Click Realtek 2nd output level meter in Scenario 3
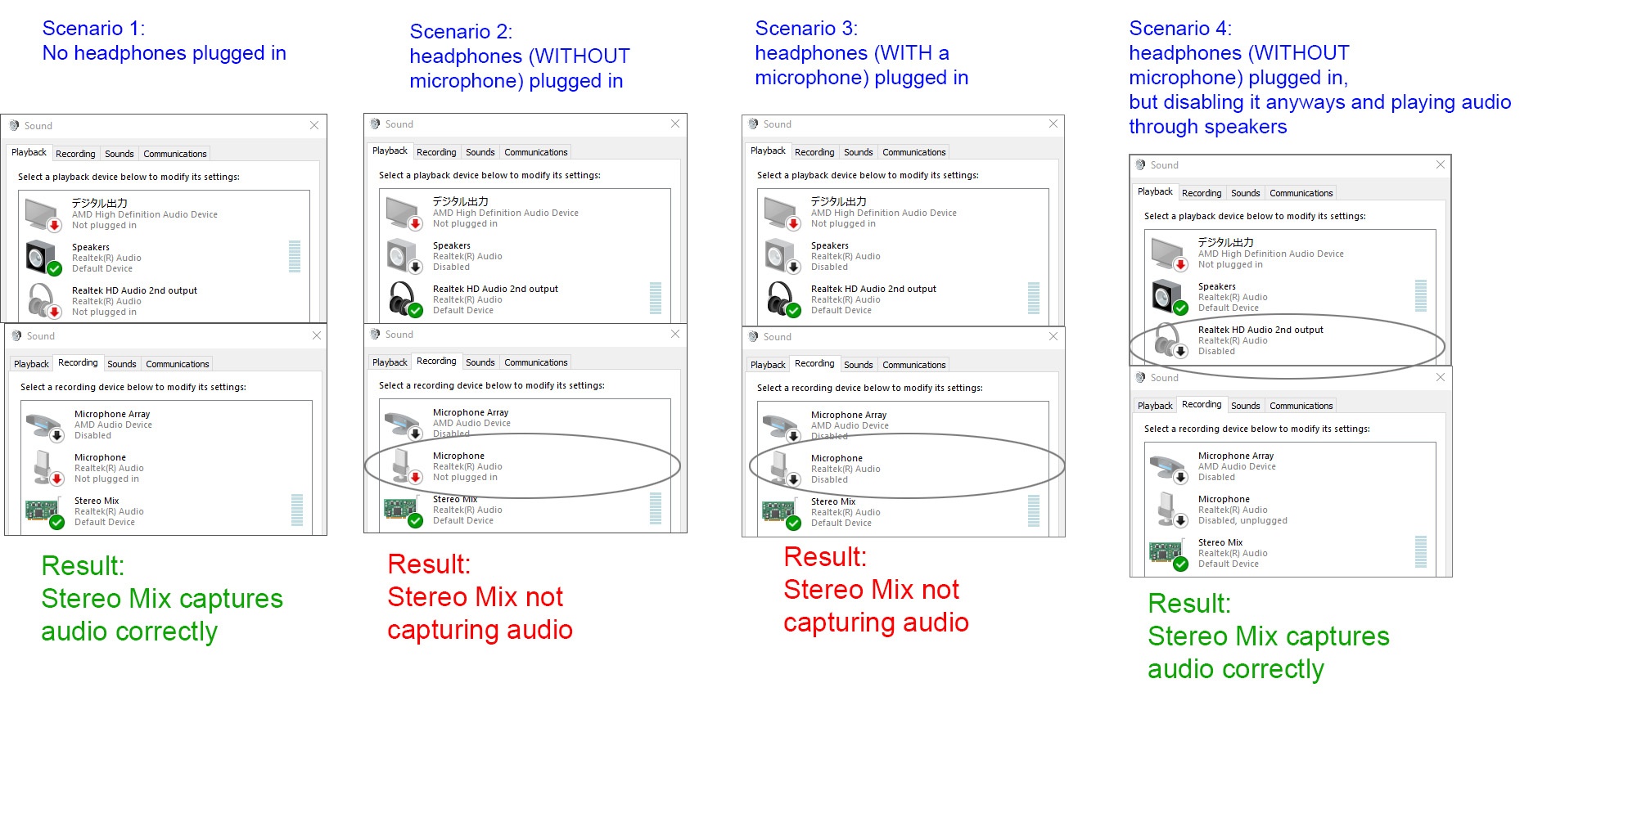1637x818 pixels. point(1034,299)
